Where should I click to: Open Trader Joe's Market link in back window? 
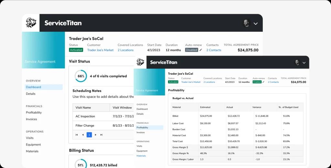tap(100, 50)
